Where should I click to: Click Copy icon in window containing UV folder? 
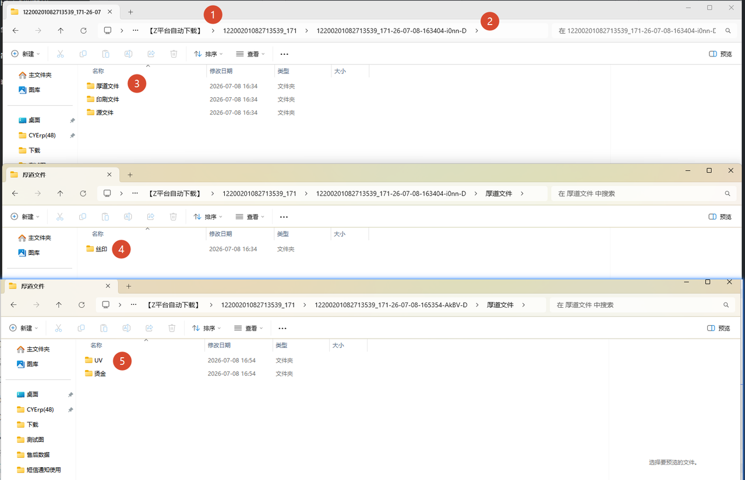pyautogui.click(x=81, y=328)
